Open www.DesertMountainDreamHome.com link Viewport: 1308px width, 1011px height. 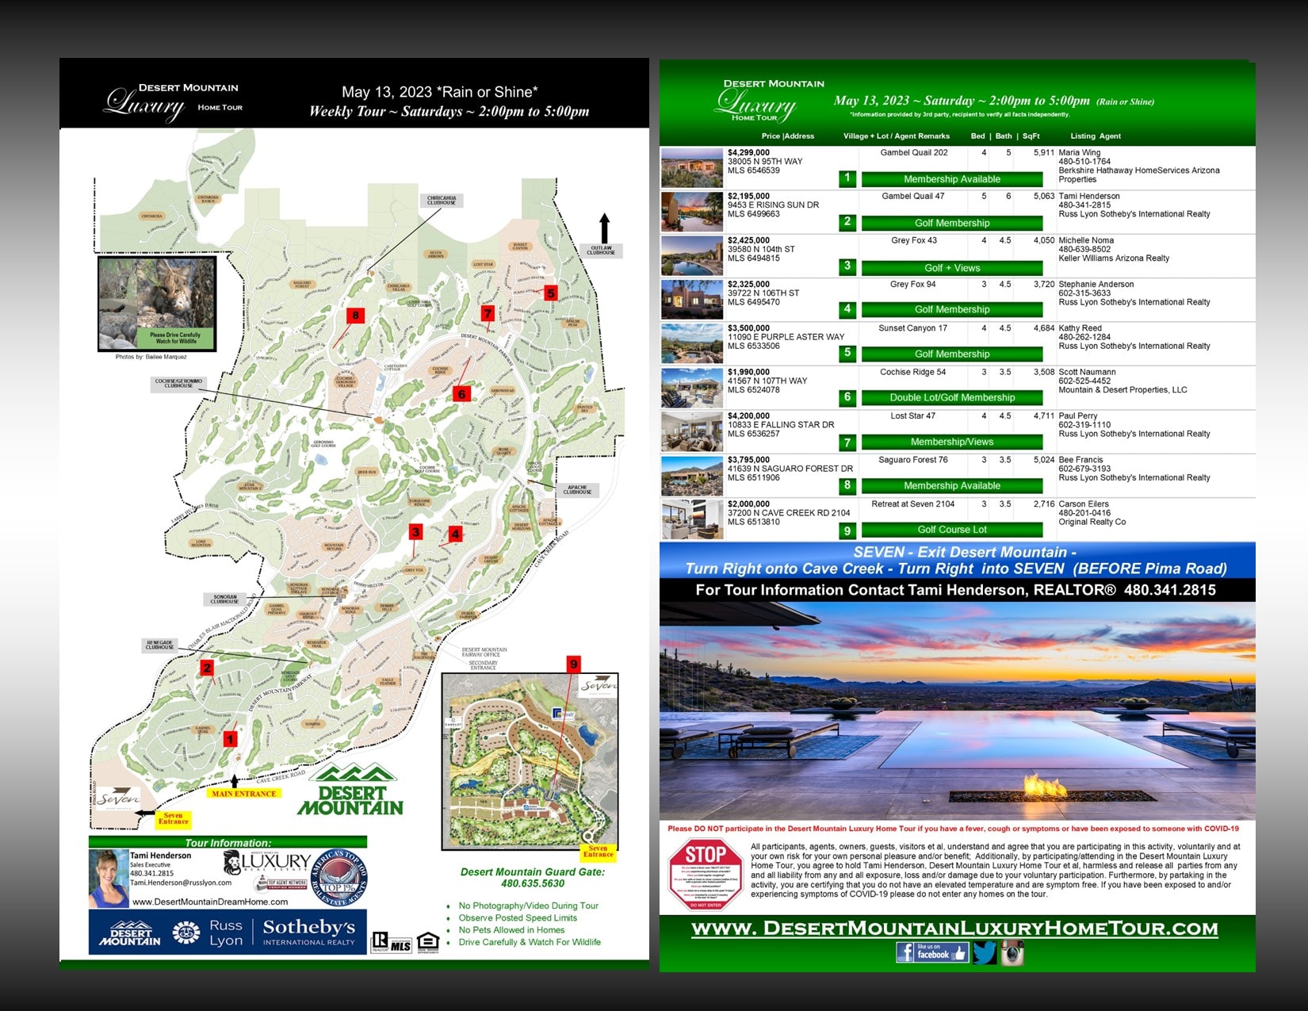210,902
